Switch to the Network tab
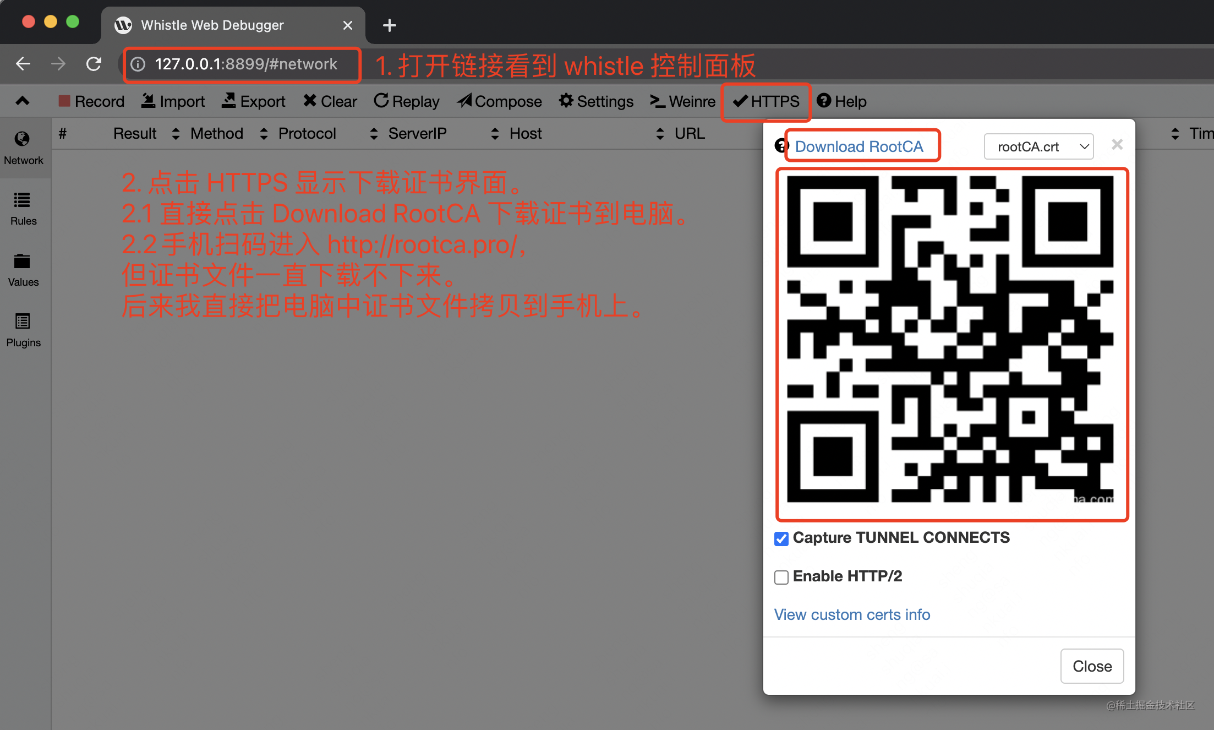The image size is (1214, 730). pos(23,148)
